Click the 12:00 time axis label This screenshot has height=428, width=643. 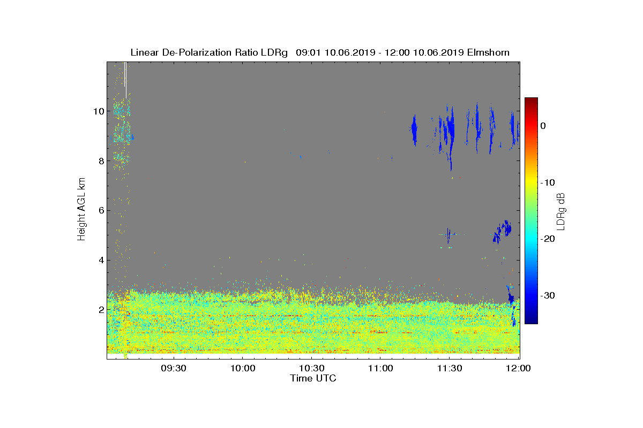[518, 368]
